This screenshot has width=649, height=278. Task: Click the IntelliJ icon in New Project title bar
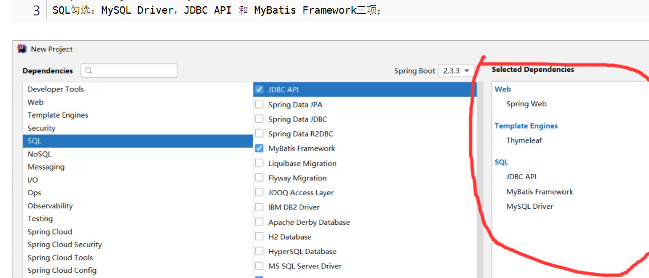[22, 49]
